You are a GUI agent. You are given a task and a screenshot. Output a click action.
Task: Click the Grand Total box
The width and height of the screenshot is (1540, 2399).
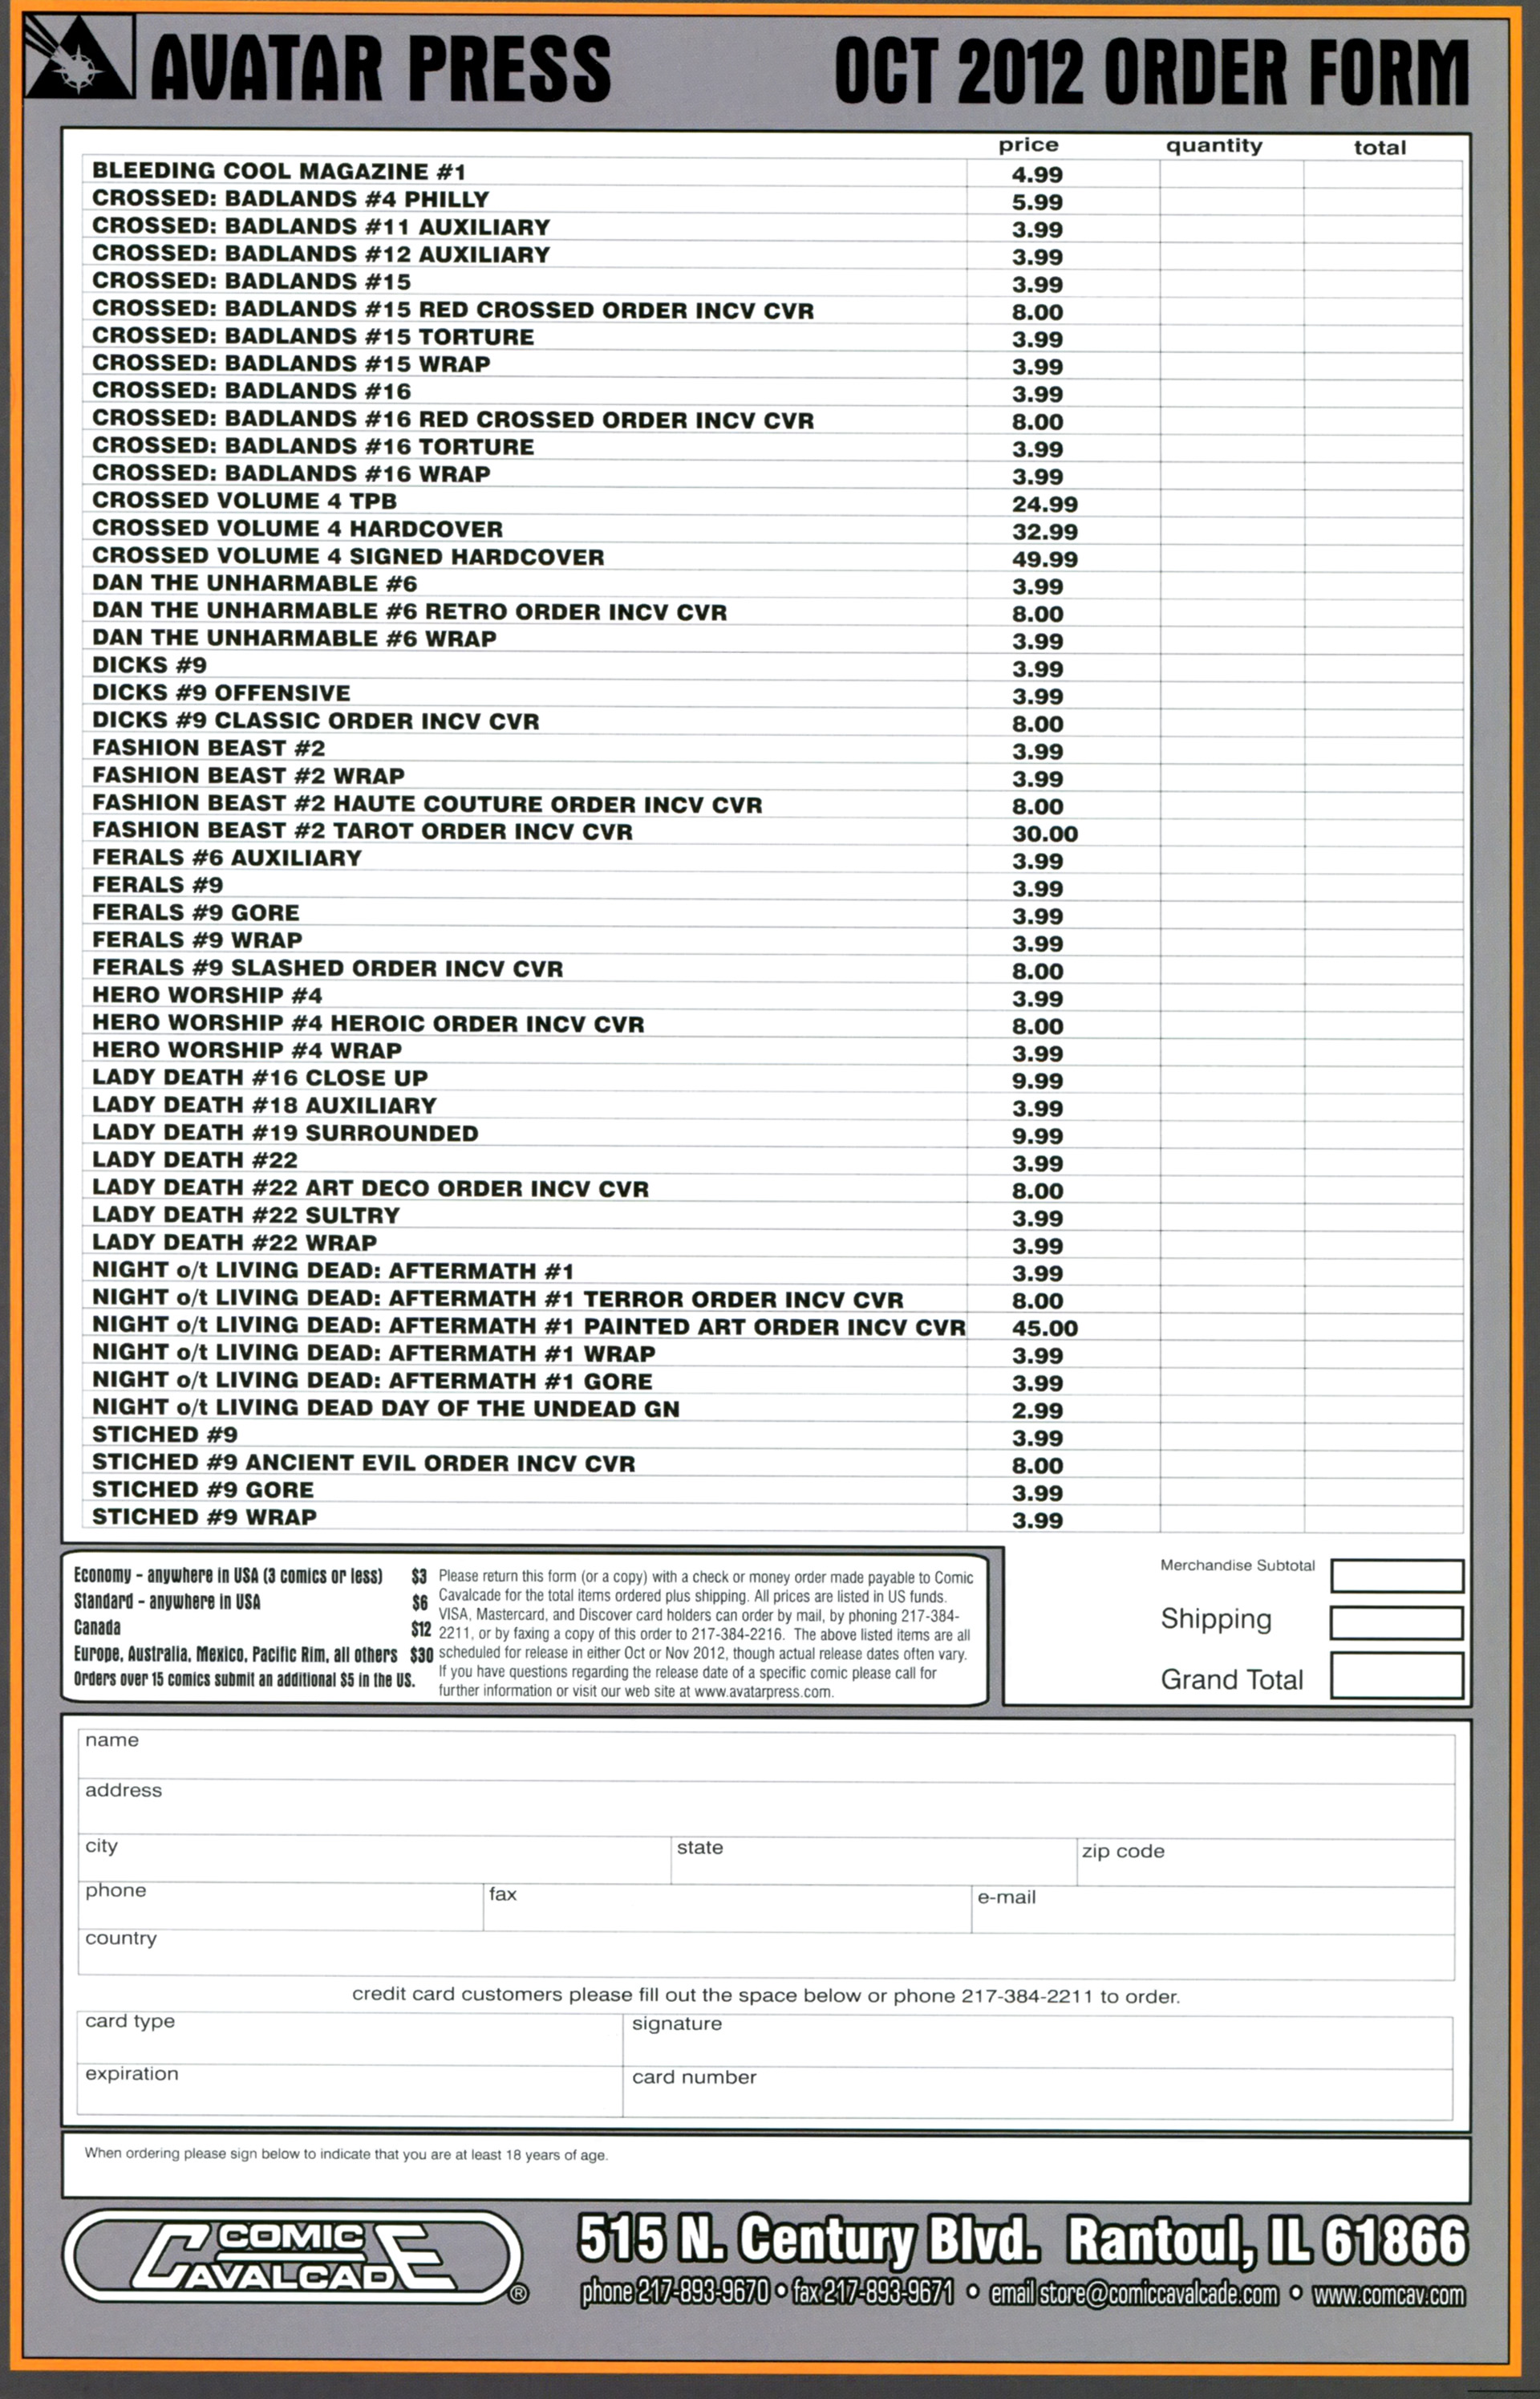1396,1675
